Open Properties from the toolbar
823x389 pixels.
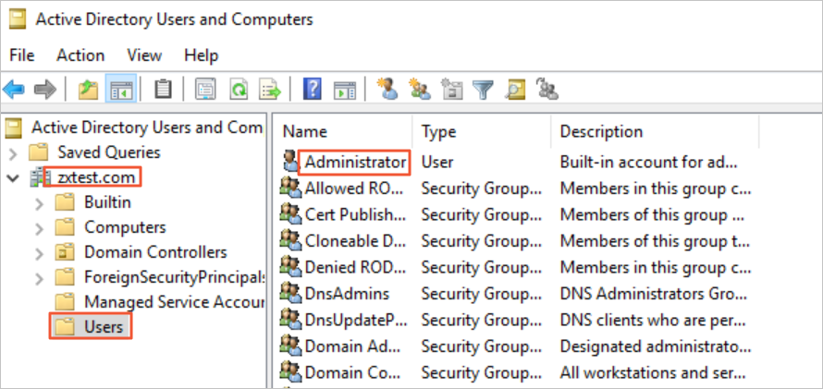[x=205, y=90]
